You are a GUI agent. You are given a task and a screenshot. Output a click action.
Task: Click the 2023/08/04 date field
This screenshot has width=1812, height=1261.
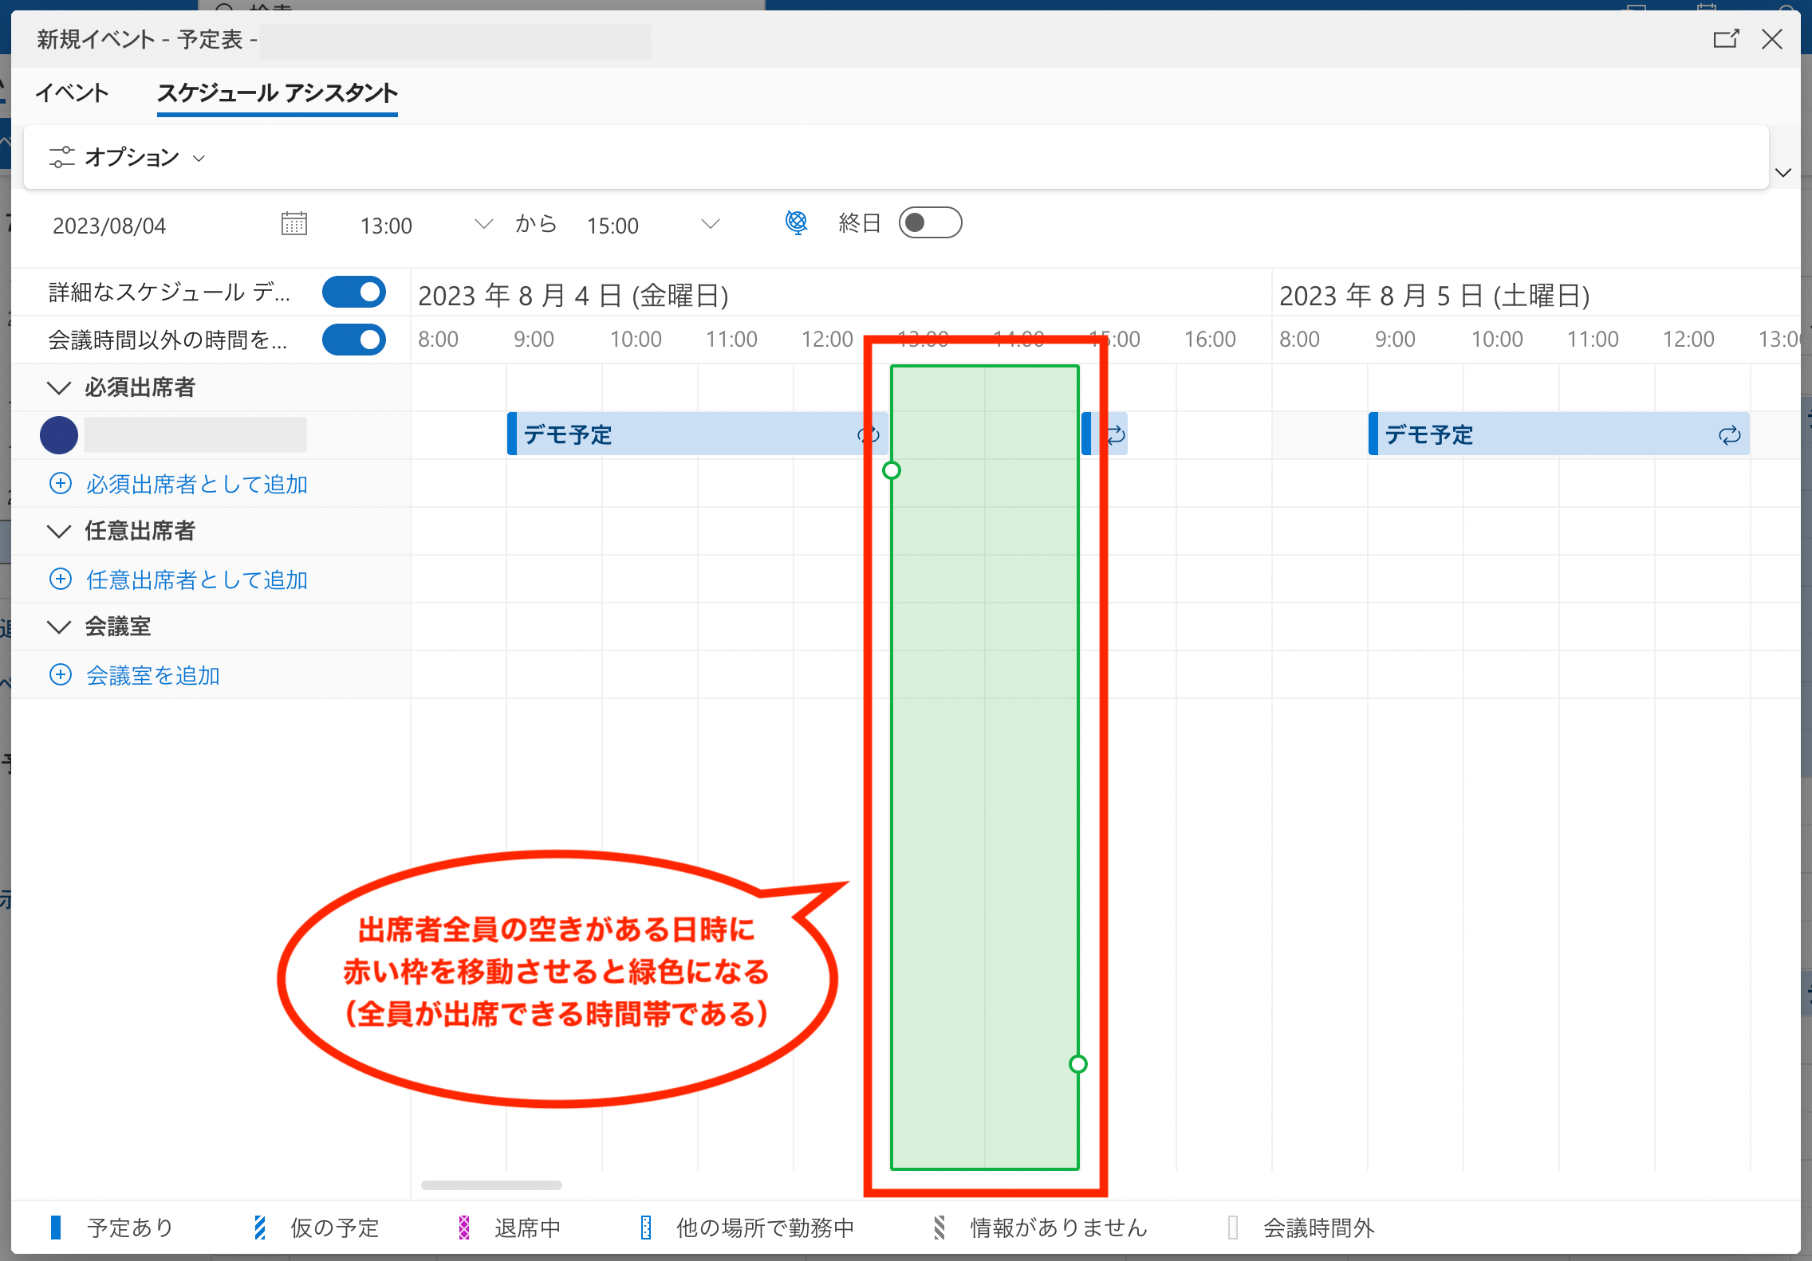tap(110, 226)
